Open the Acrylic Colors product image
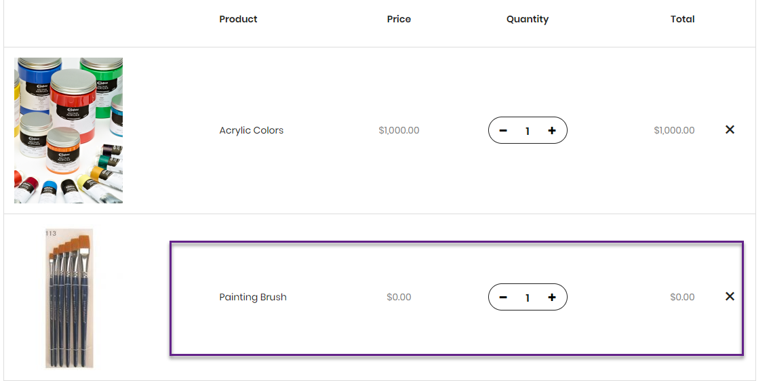Screen dimensions: 771x381 (68, 130)
